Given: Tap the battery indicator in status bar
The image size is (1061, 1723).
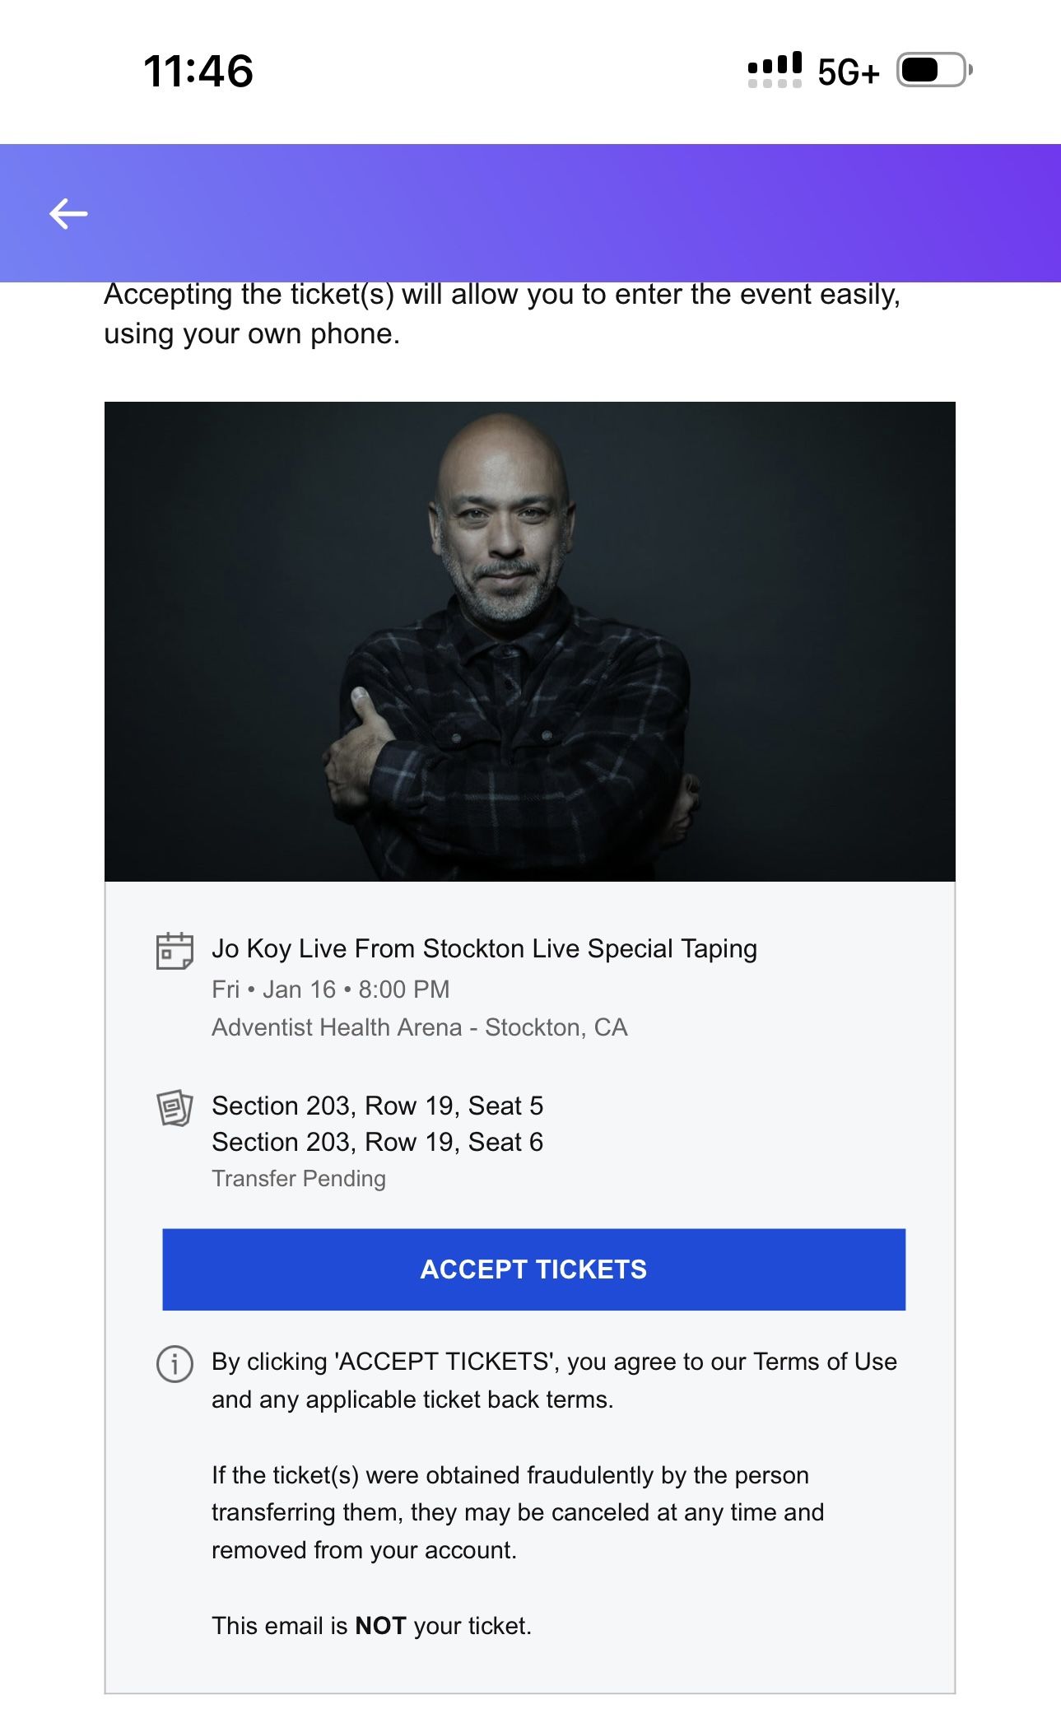Looking at the screenshot, I should coord(934,71).
